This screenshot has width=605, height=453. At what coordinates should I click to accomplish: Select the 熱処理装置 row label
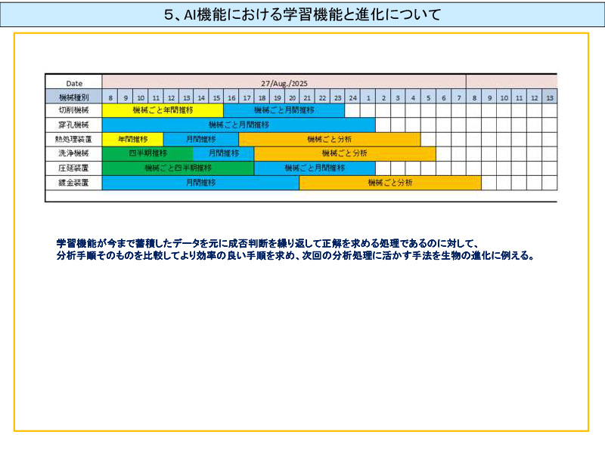[73, 139]
